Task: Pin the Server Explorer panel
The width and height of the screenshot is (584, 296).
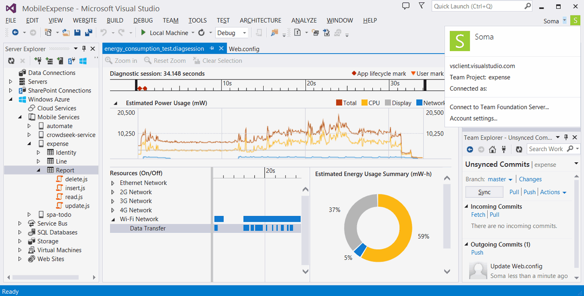Action: 84,49
